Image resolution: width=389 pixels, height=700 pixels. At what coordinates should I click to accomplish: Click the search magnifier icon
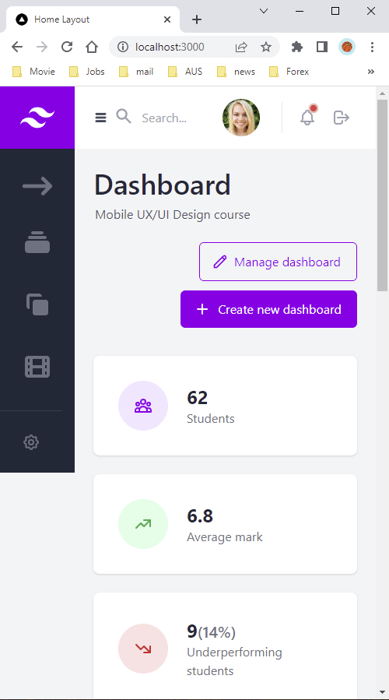pyautogui.click(x=124, y=117)
